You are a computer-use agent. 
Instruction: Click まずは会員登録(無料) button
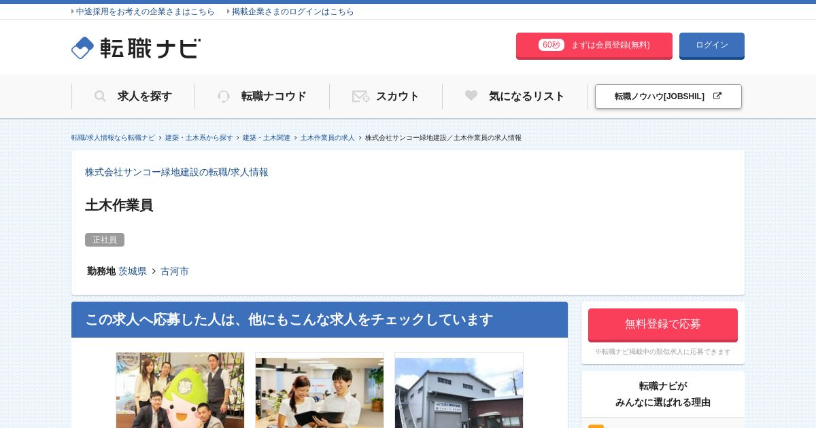594,46
